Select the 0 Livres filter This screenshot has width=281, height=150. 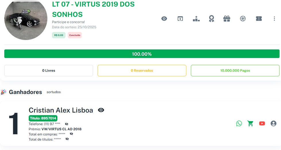coord(49,71)
